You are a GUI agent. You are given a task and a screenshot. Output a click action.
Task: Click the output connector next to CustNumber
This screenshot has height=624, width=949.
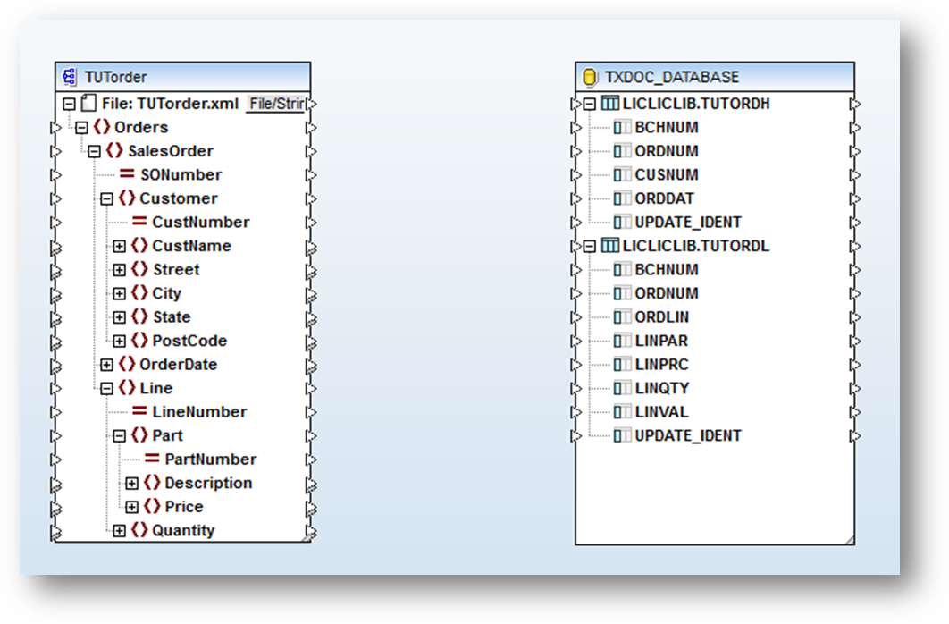coord(311,222)
